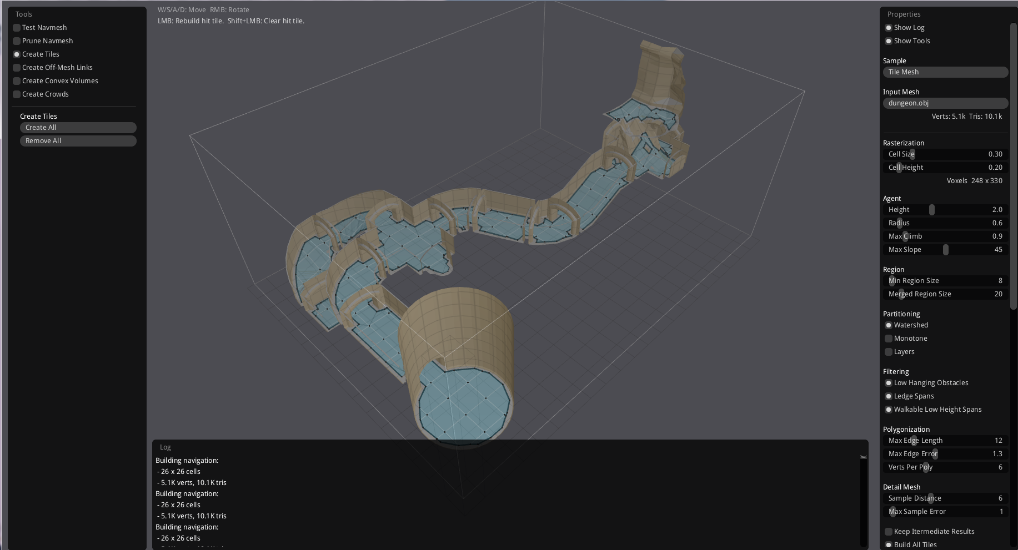Adjust the Max Sample Error slider
This screenshot has height=550, width=1018.
coord(945,511)
